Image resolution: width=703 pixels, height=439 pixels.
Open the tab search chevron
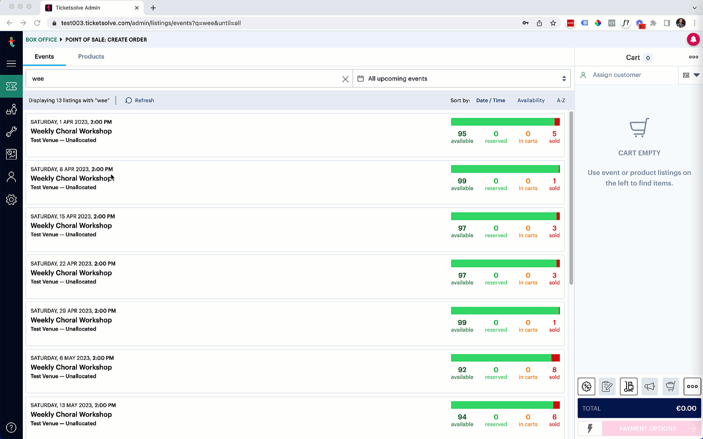coord(694,8)
